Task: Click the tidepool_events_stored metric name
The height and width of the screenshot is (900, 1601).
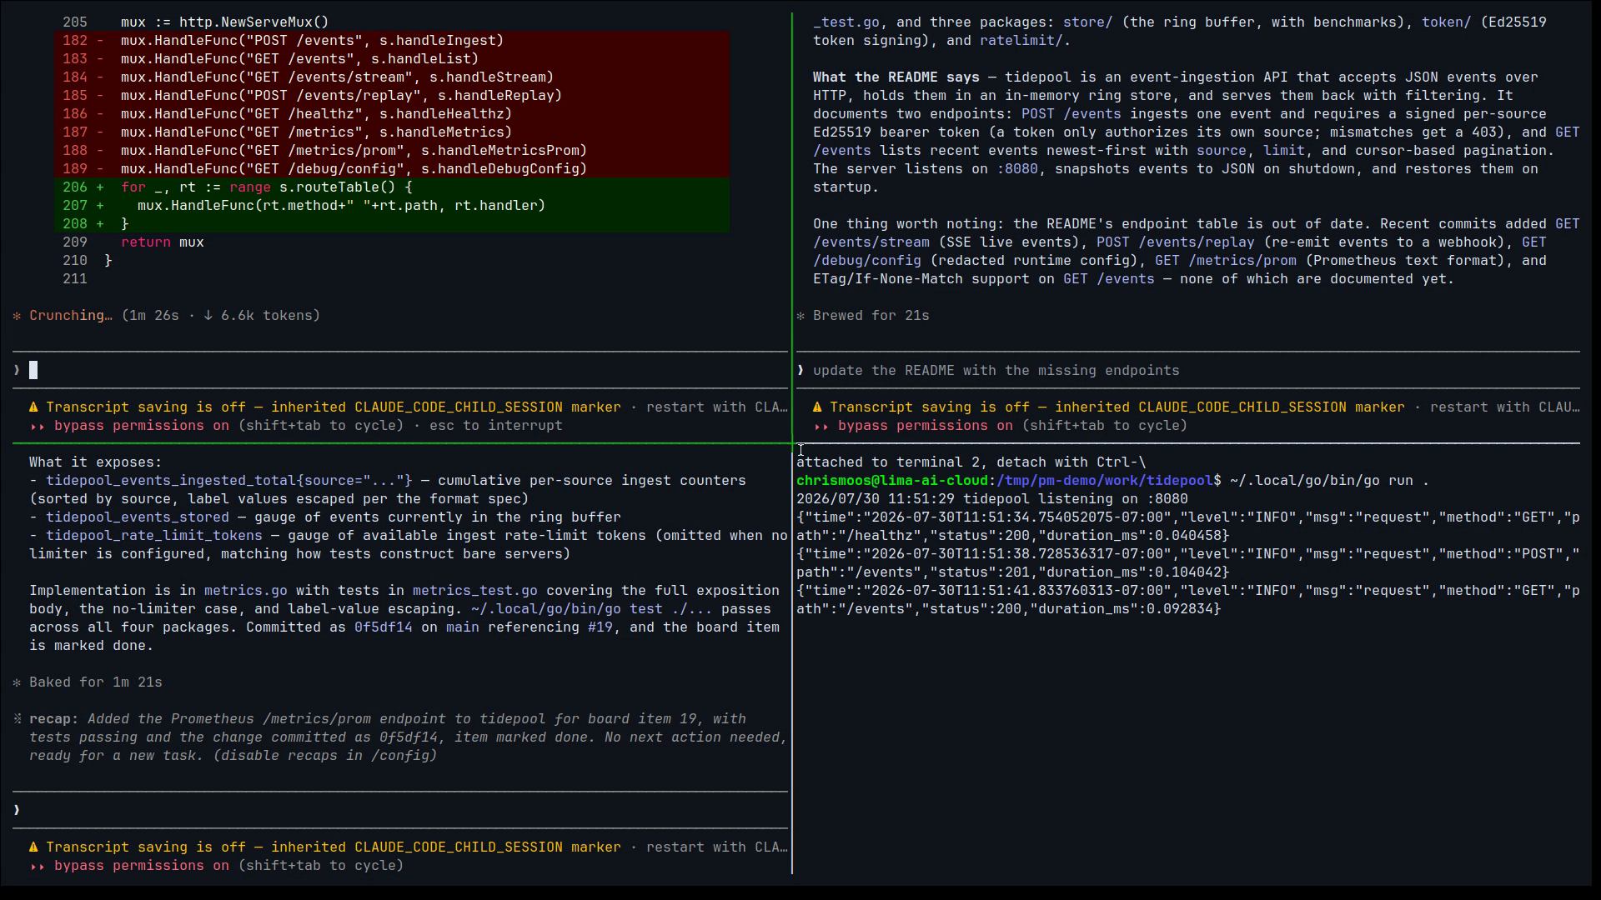Action: tap(138, 517)
